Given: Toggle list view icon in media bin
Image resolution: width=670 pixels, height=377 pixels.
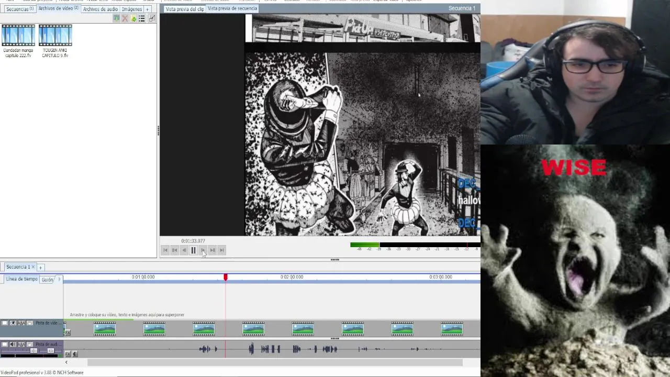Looking at the screenshot, I should coord(141,18).
